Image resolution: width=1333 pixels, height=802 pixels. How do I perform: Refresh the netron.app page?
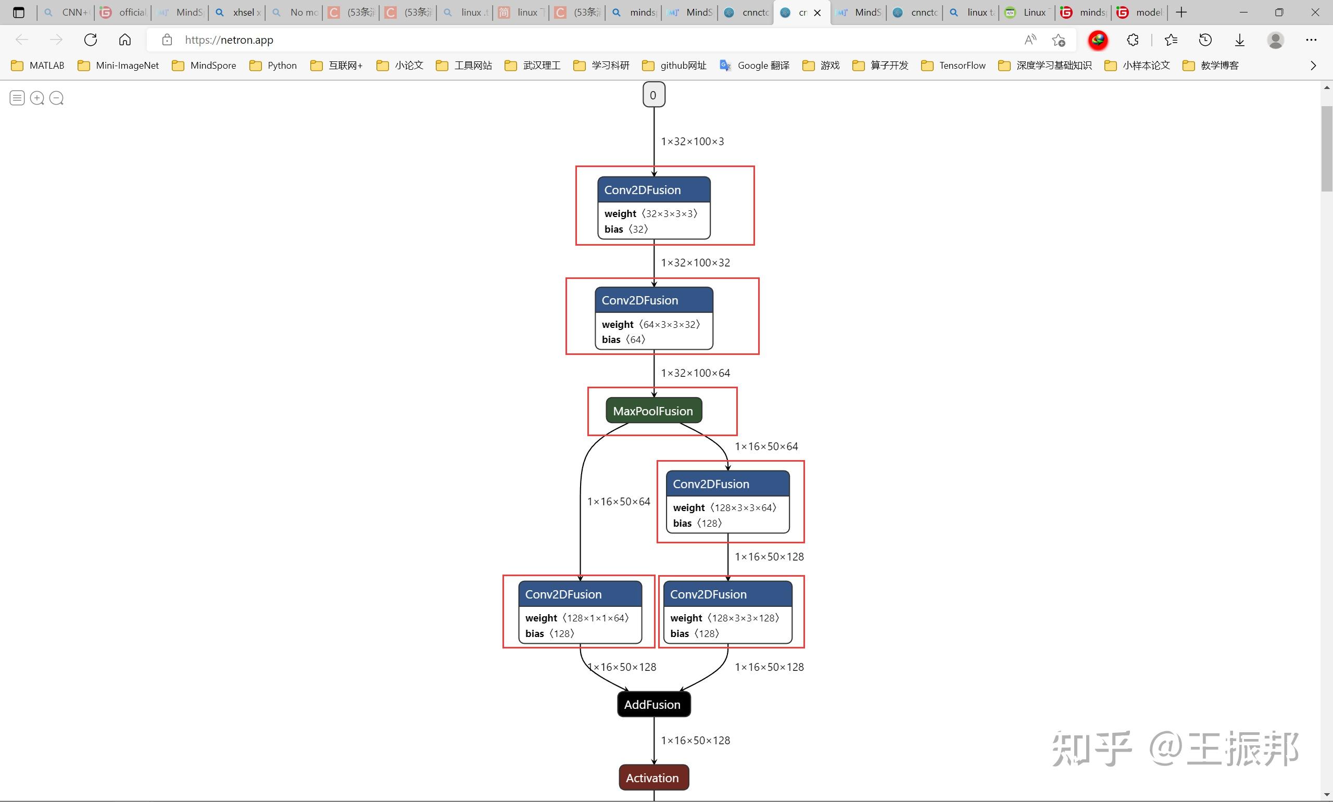91,40
